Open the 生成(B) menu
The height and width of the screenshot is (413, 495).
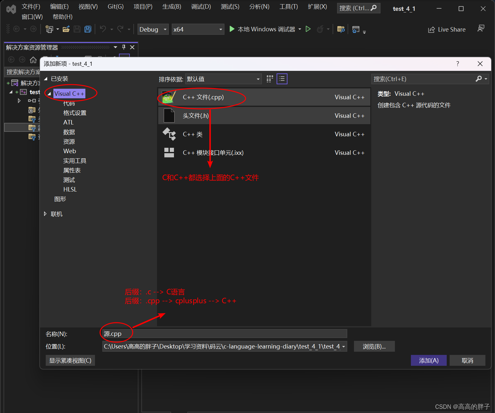[x=172, y=7]
